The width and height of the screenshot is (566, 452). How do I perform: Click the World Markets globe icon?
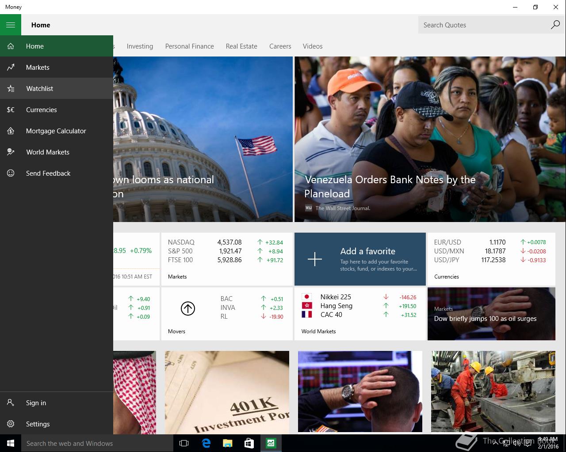(11, 152)
